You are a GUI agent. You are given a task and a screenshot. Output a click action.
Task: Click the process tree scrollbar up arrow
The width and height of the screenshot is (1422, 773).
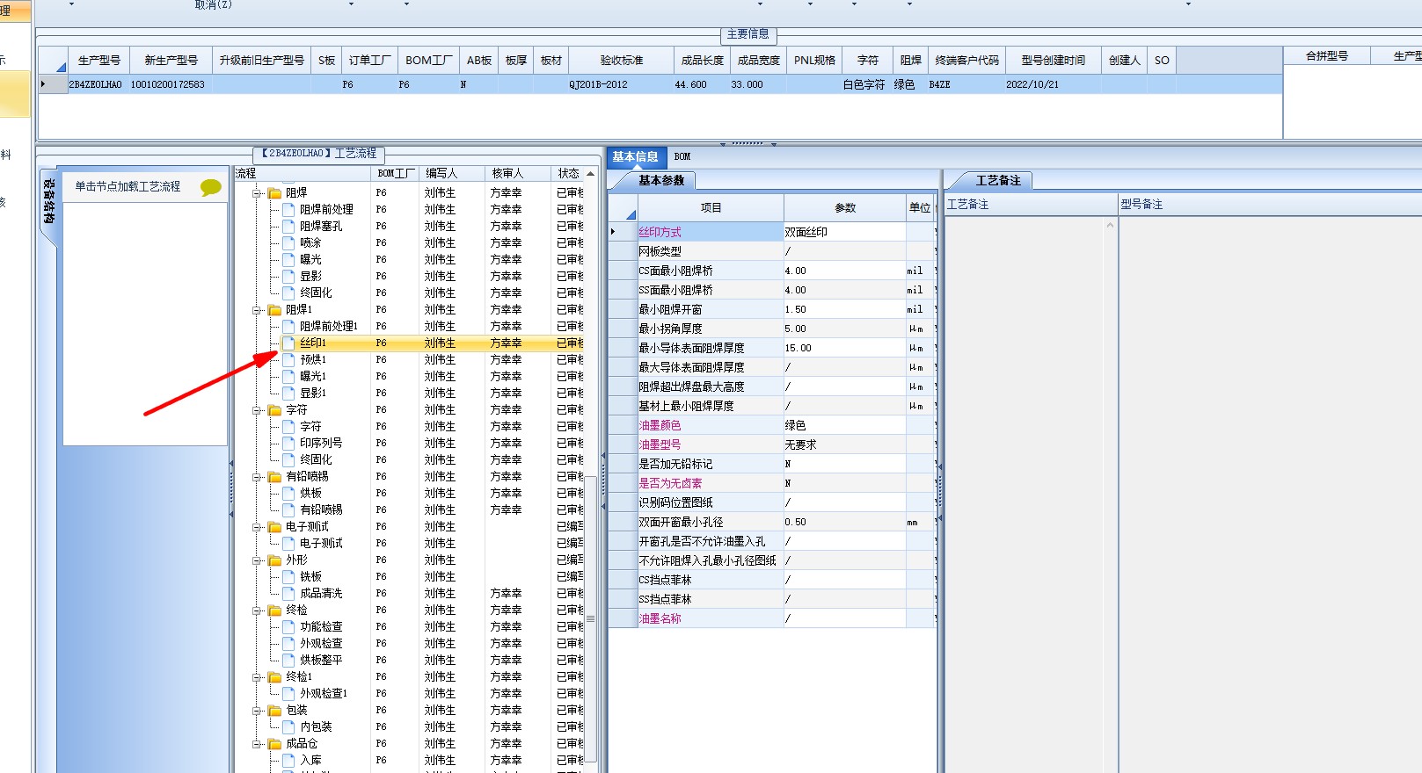(591, 174)
